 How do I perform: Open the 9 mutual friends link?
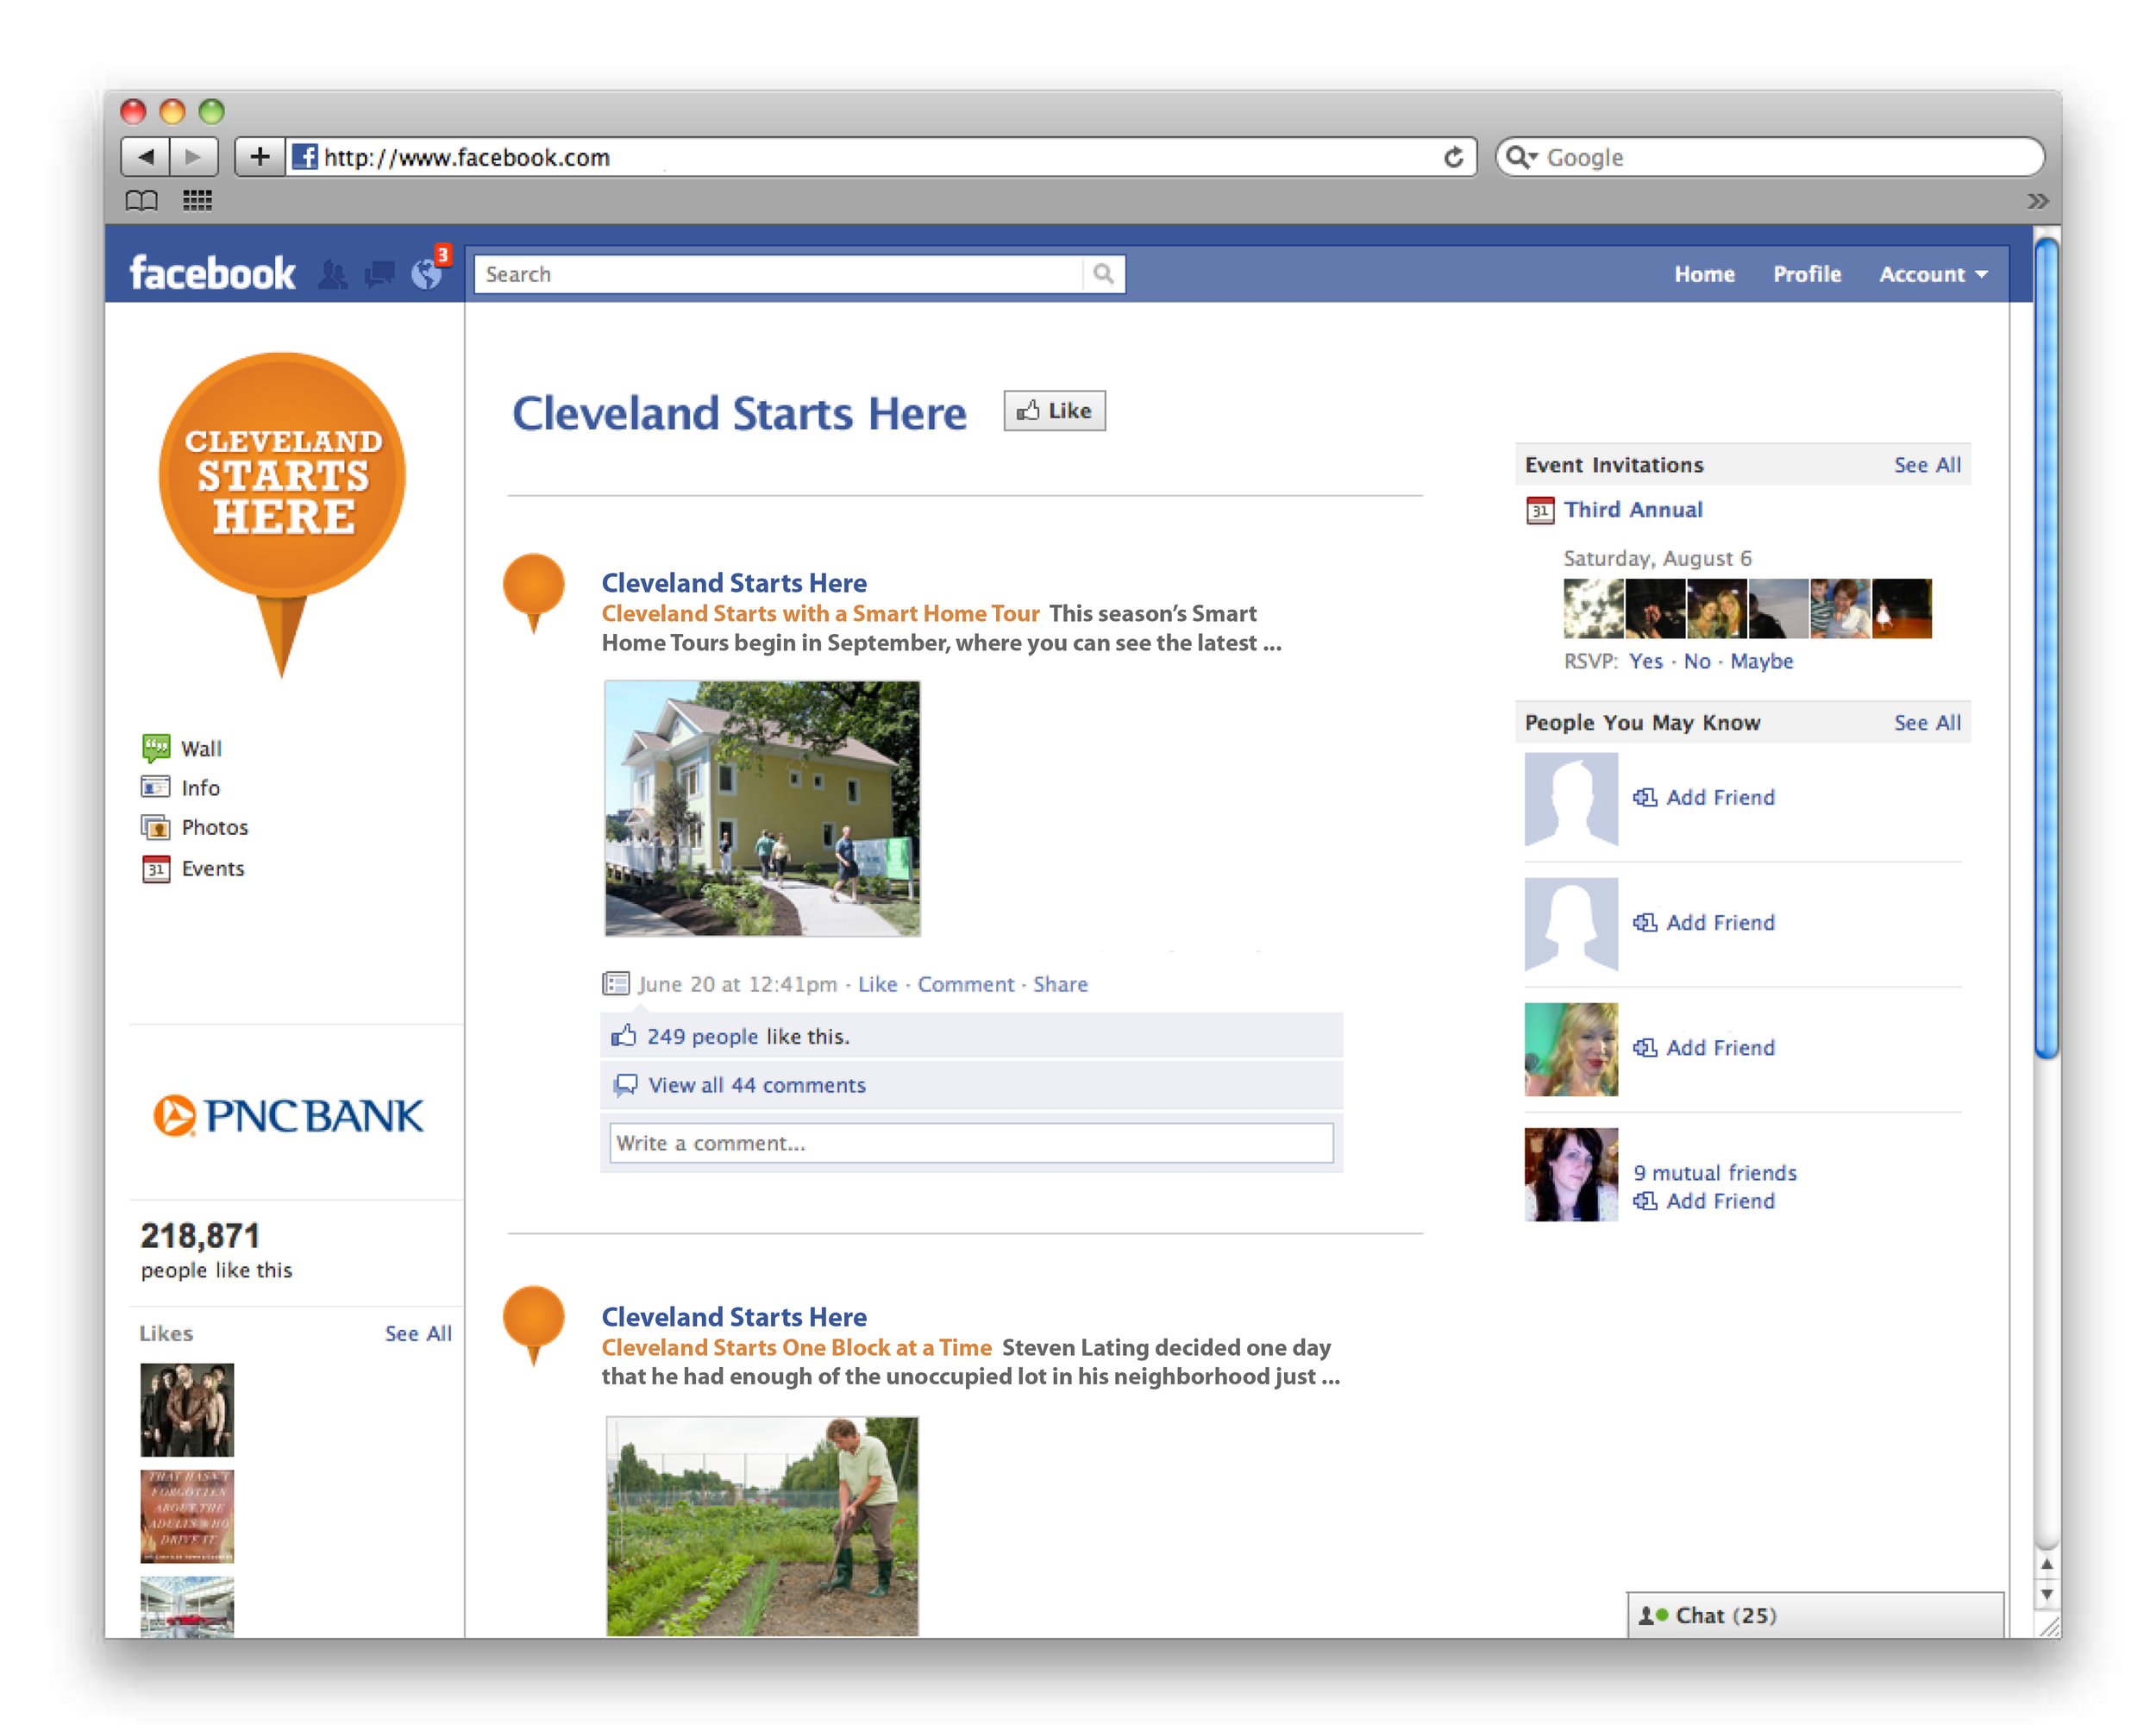1715,1172
